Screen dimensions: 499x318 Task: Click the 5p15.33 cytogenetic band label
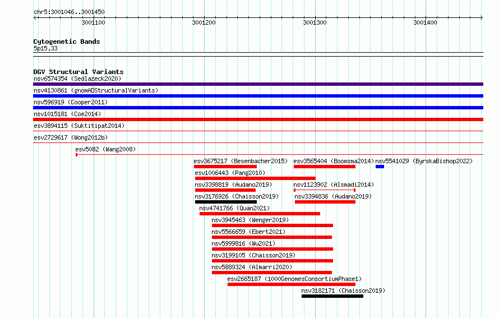click(45, 48)
